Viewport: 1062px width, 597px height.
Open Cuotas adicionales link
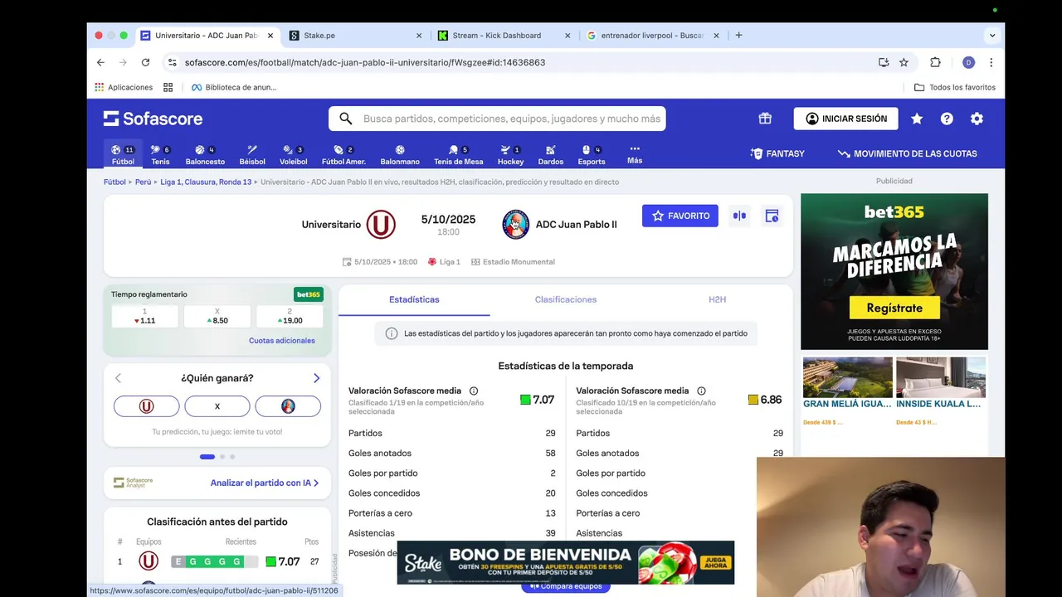coord(282,341)
